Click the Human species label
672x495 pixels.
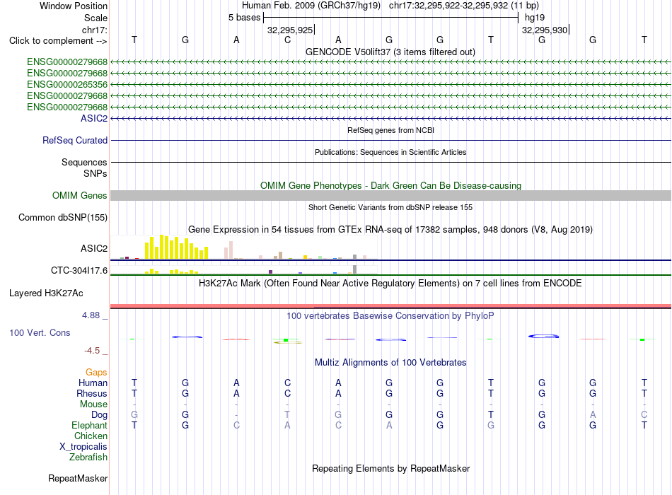point(93,383)
